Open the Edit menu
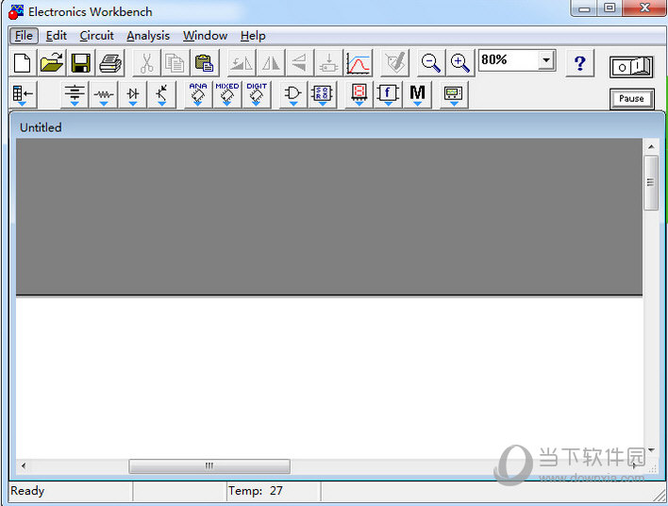 click(57, 36)
